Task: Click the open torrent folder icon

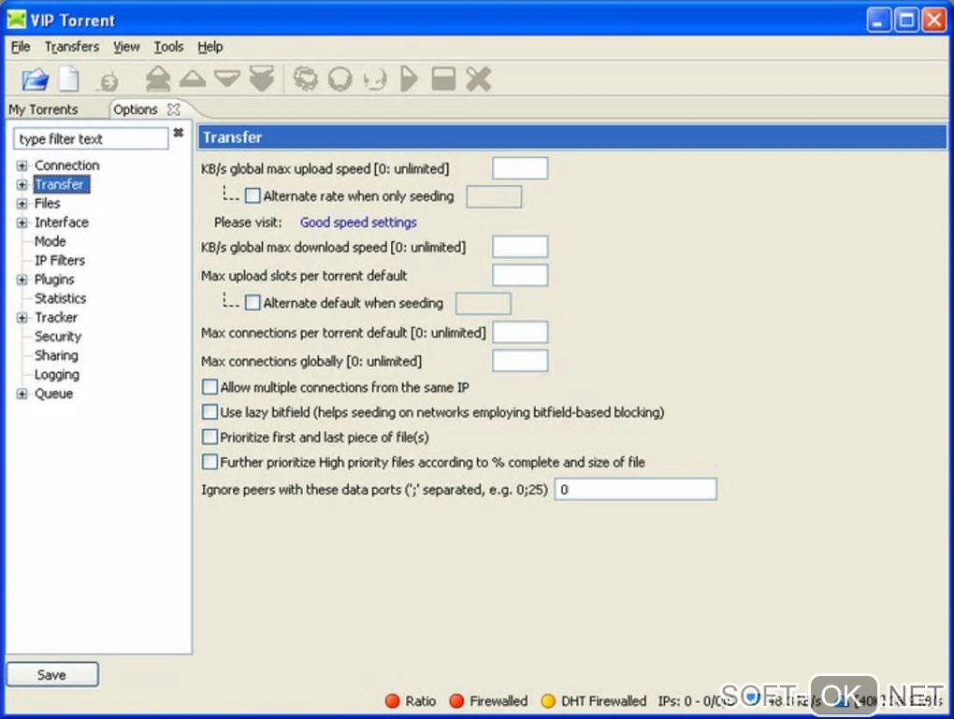Action: pyautogui.click(x=36, y=79)
